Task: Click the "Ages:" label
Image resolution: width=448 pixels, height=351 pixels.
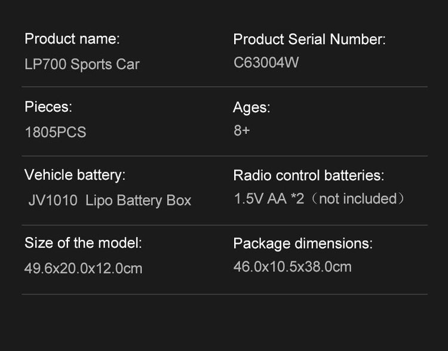Action: click(251, 108)
